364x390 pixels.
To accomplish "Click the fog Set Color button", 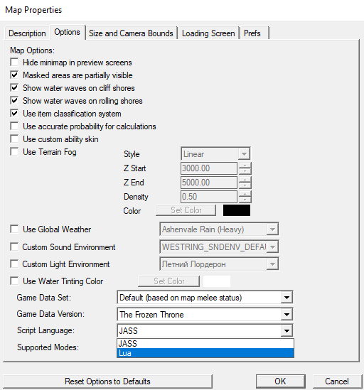I will pos(186,210).
